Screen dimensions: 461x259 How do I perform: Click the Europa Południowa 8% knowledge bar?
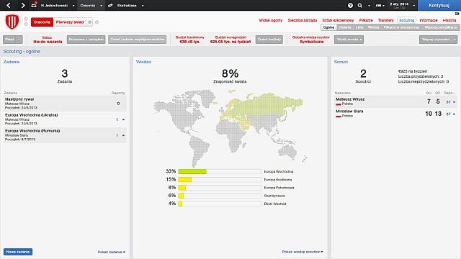pos(220,187)
